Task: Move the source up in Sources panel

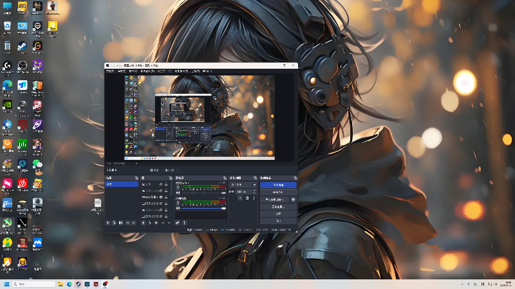Action: point(163,223)
